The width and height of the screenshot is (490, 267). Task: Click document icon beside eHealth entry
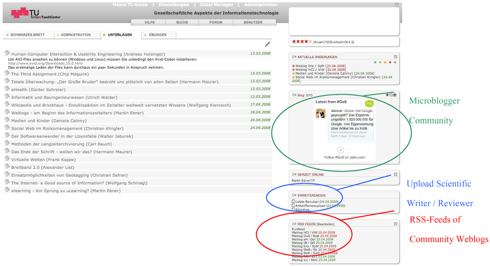pos(7,89)
